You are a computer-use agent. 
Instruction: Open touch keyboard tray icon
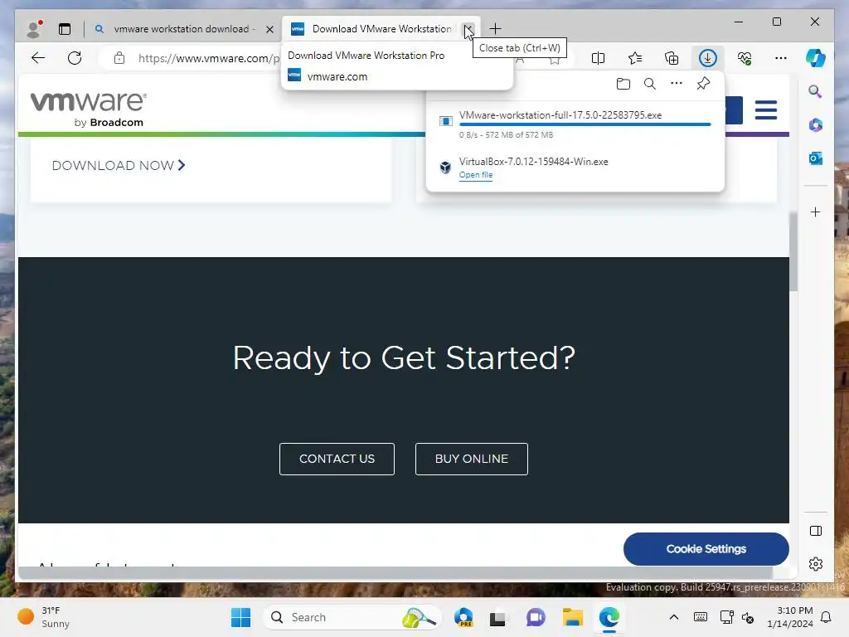point(700,617)
